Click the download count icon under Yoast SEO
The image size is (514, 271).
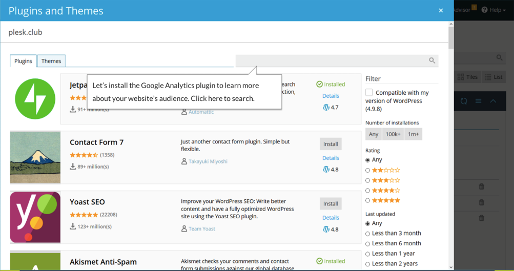tap(73, 226)
